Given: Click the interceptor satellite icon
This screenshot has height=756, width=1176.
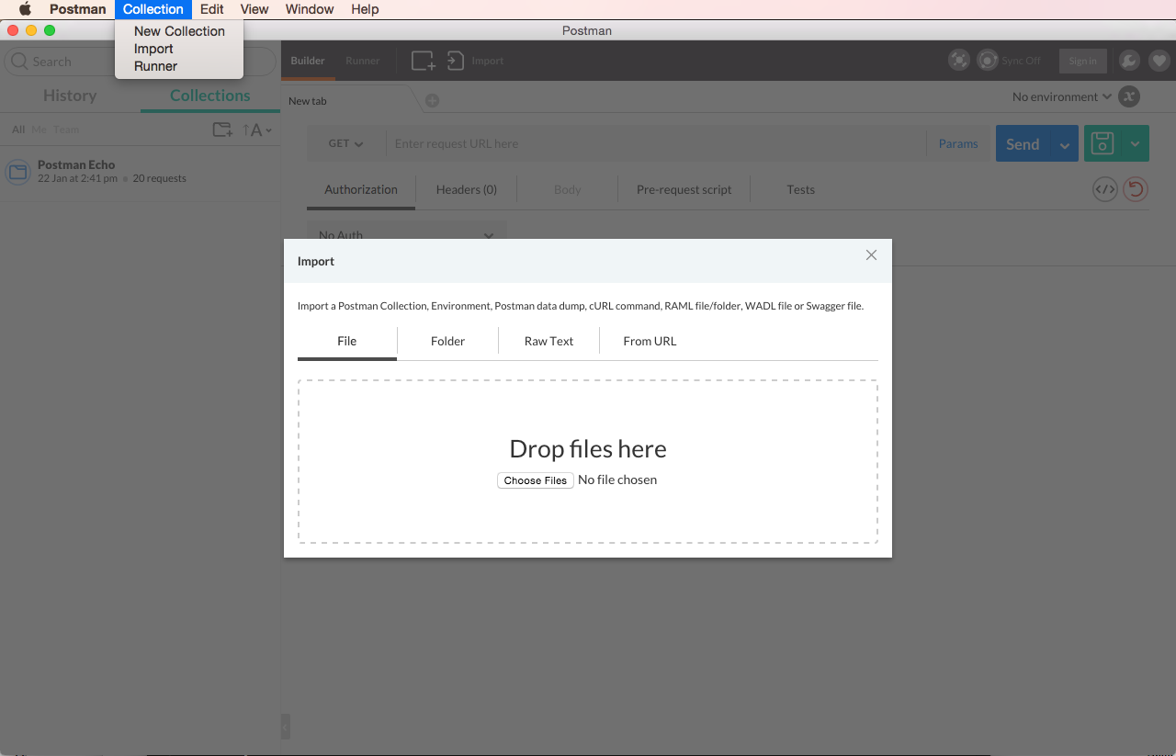Looking at the screenshot, I should point(959,61).
